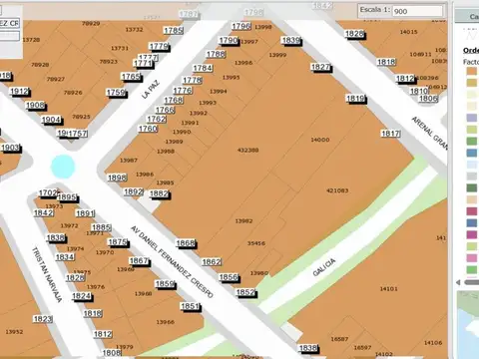Click door number label 1768
This screenshot has height=359, width=479.
174,100
